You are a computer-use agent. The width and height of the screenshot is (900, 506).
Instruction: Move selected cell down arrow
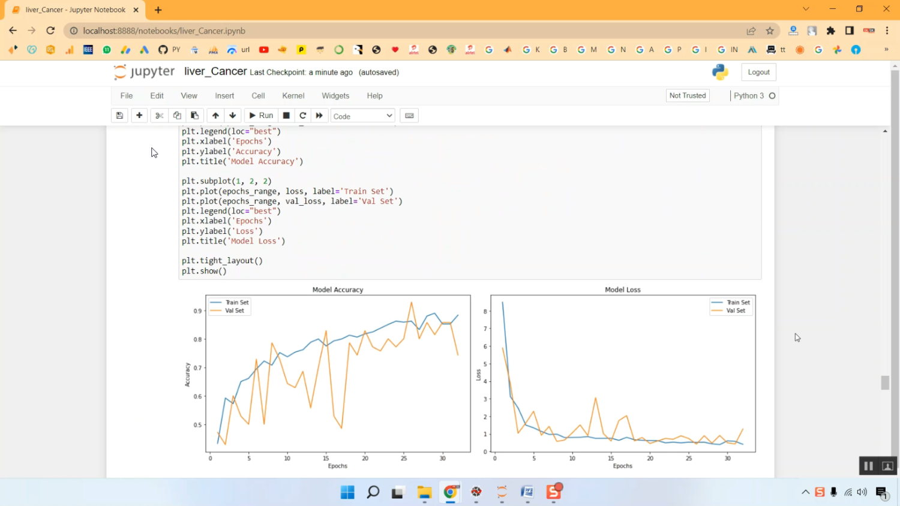(233, 116)
